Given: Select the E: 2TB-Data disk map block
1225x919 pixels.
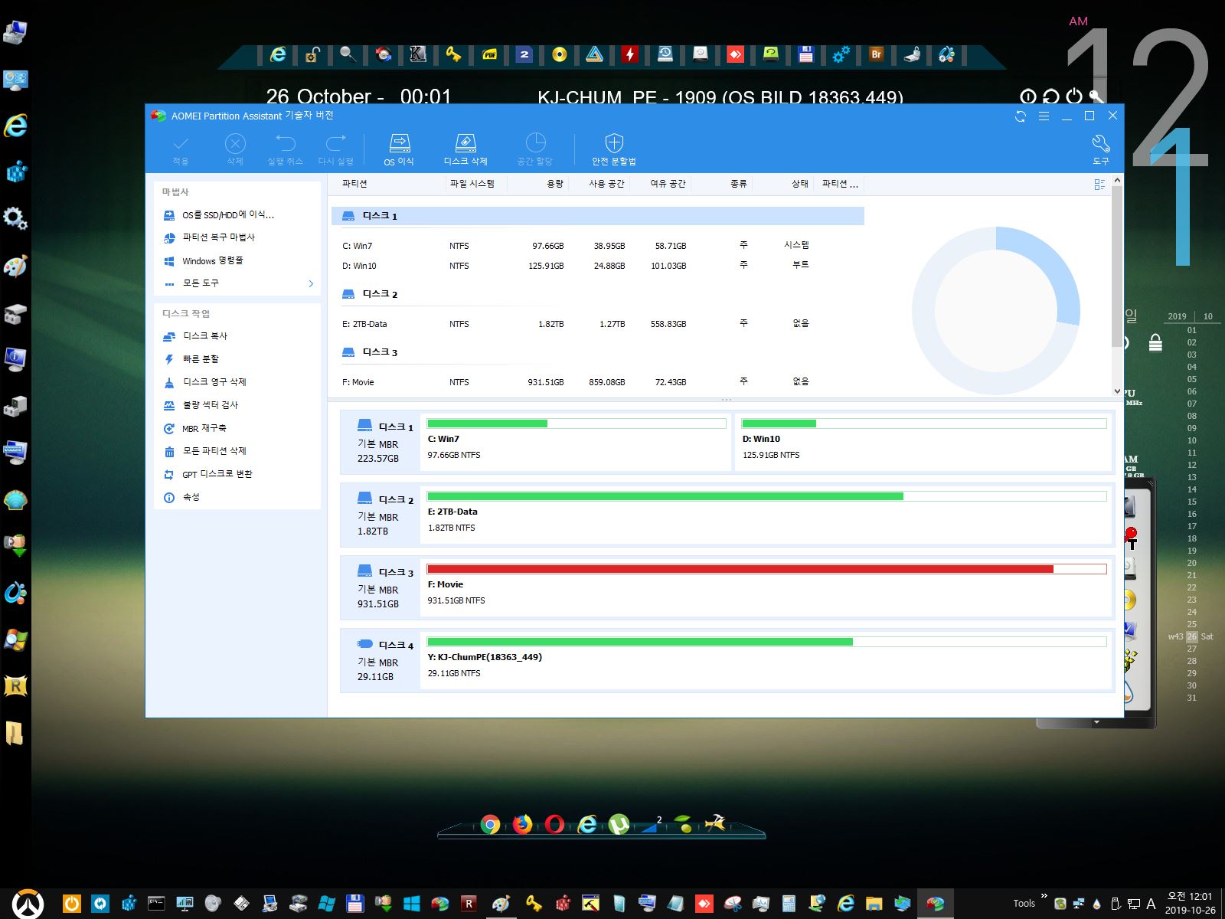Looking at the screenshot, I should click(767, 515).
